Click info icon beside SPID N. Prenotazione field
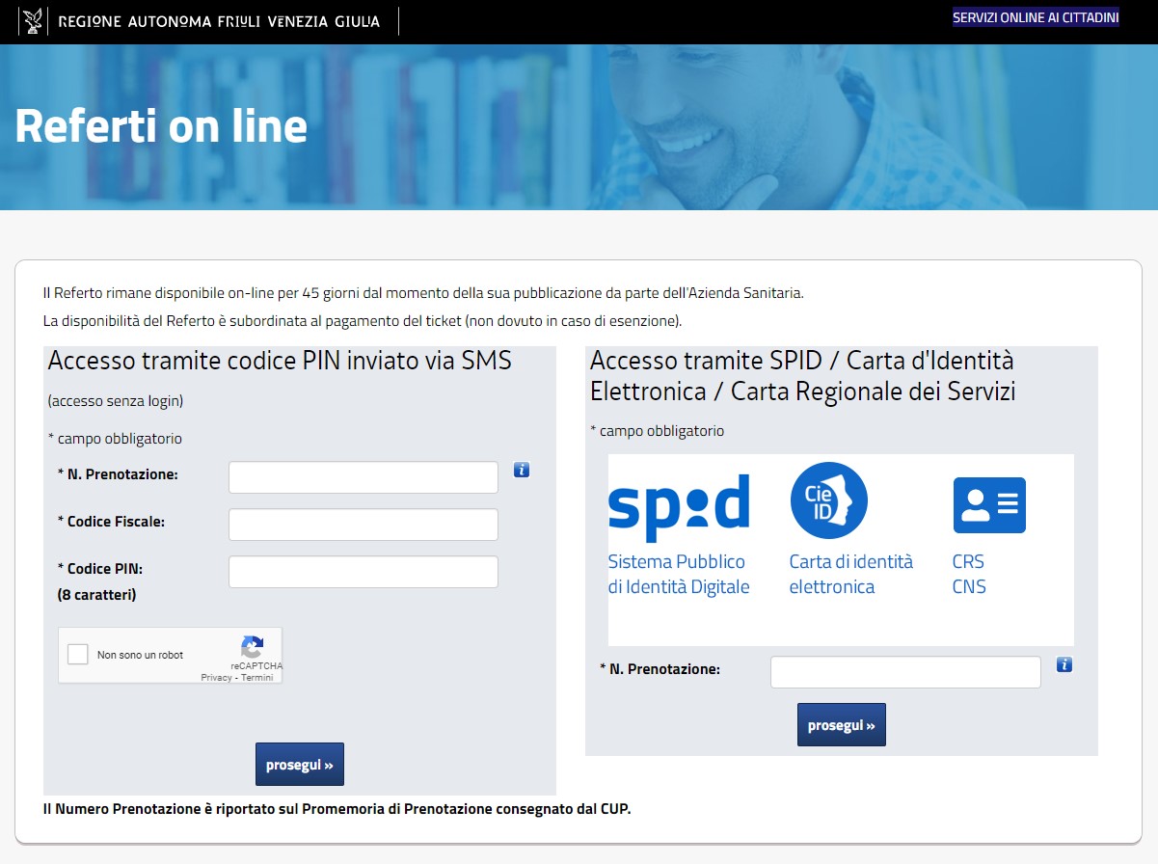This screenshot has width=1158, height=864. [x=1064, y=664]
